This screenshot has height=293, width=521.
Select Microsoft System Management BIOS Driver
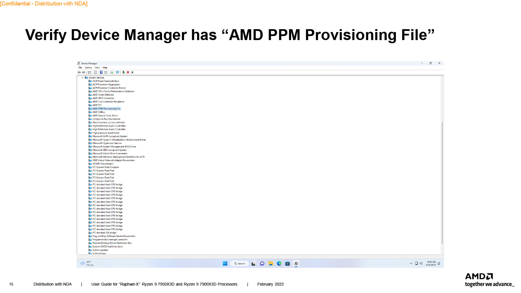(x=114, y=147)
